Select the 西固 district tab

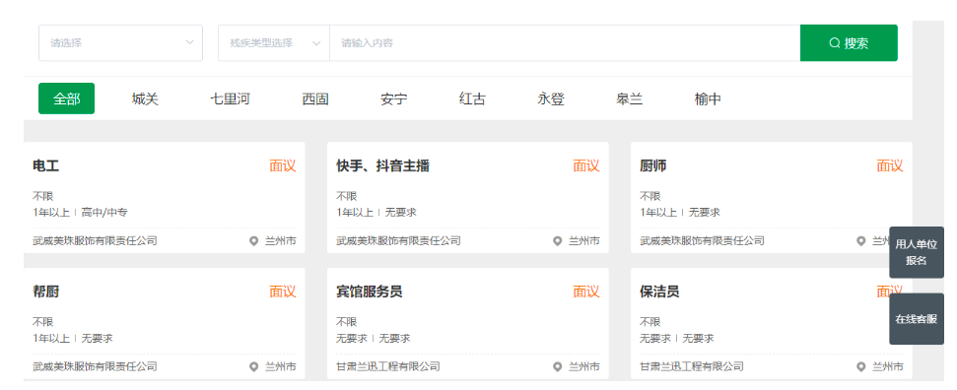coord(315,98)
